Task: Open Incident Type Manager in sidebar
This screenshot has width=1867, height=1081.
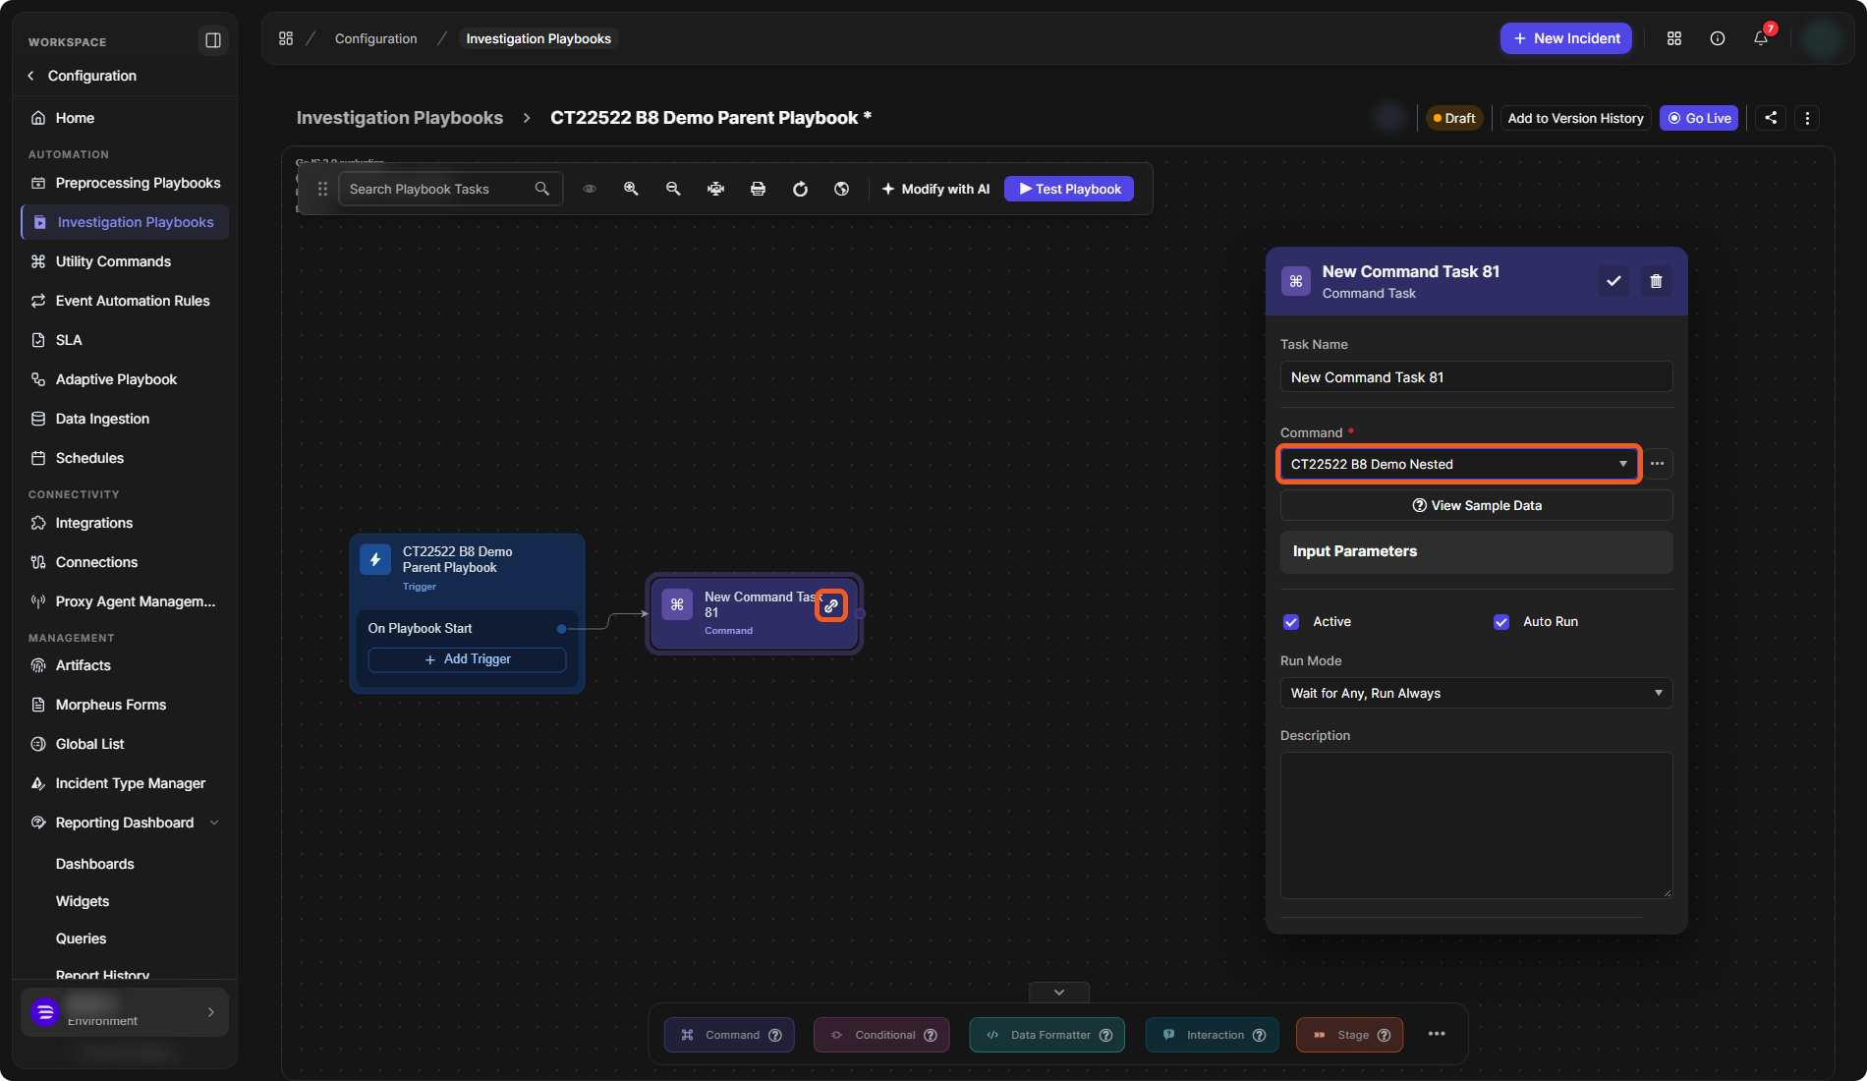Action: click(124, 783)
